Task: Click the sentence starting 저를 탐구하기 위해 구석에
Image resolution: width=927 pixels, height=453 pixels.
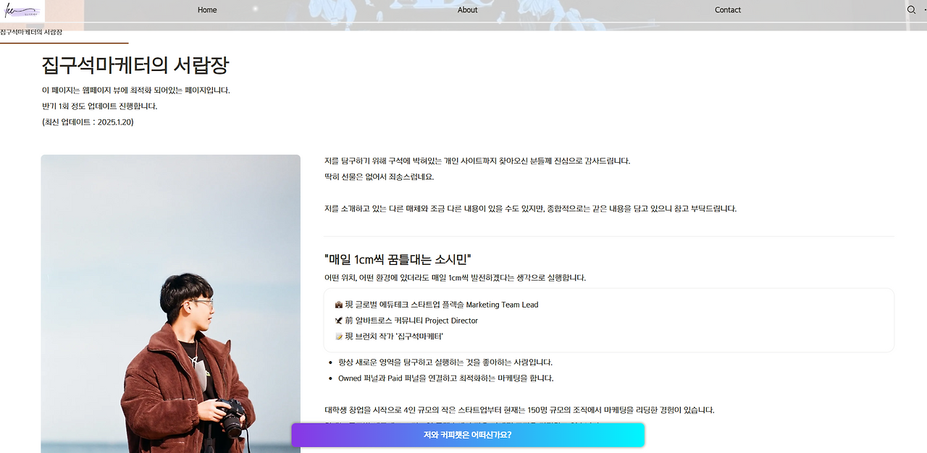Action: coord(477,161)
